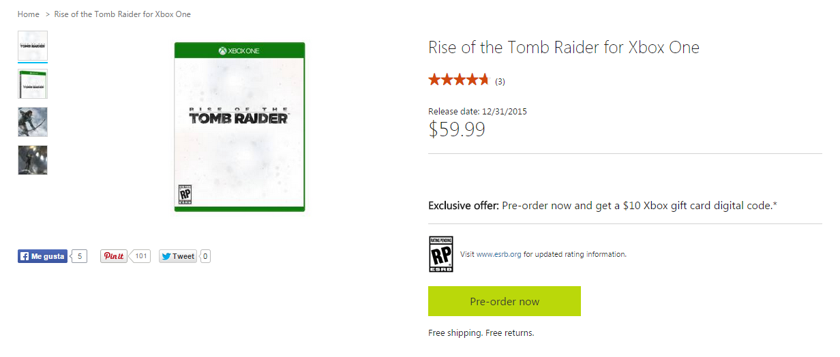Share the page with the Tweet button
840x357 pixels.
coord(178,257)
